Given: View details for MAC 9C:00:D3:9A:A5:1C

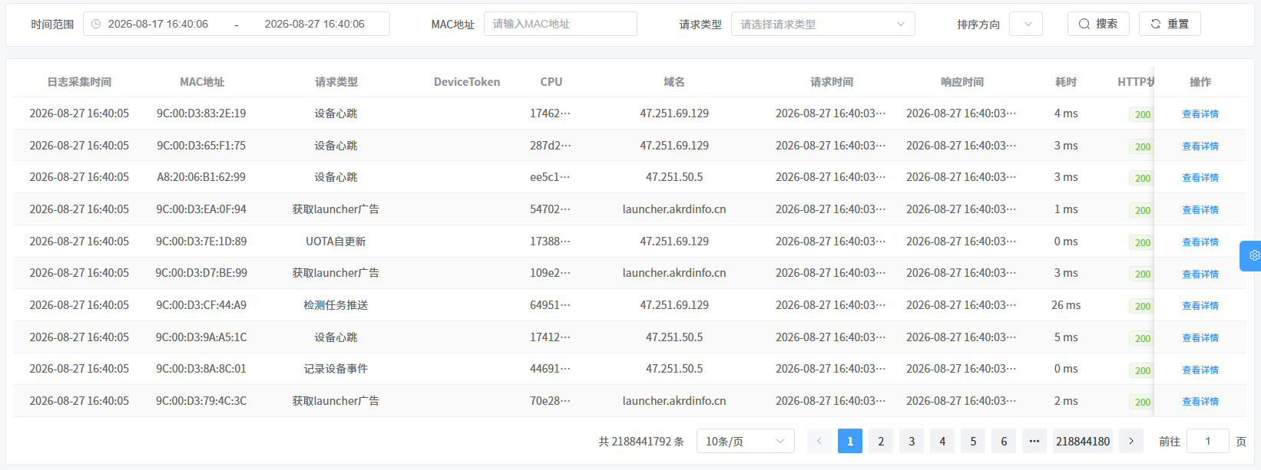Looking at the screenshot, I should pyautogui.click(x=1200, y=337).
